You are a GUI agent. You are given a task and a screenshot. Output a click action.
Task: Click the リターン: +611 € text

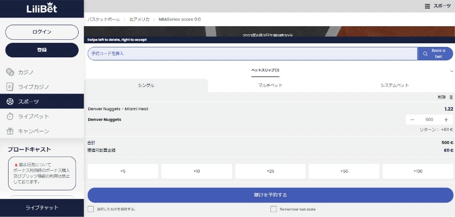point(436,129)
